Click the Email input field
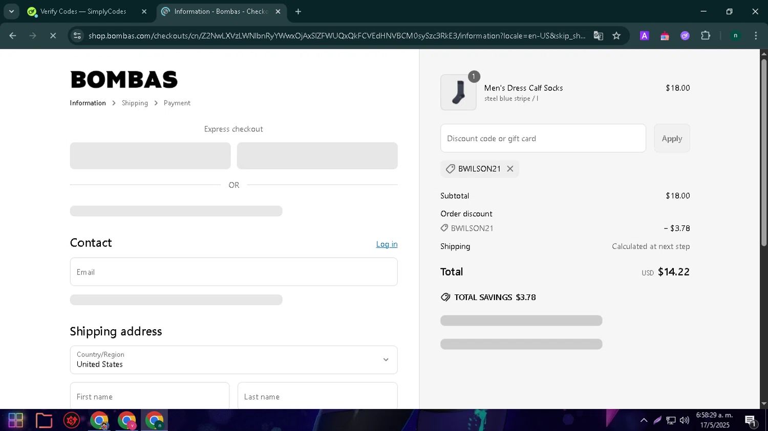 point(233,272)
